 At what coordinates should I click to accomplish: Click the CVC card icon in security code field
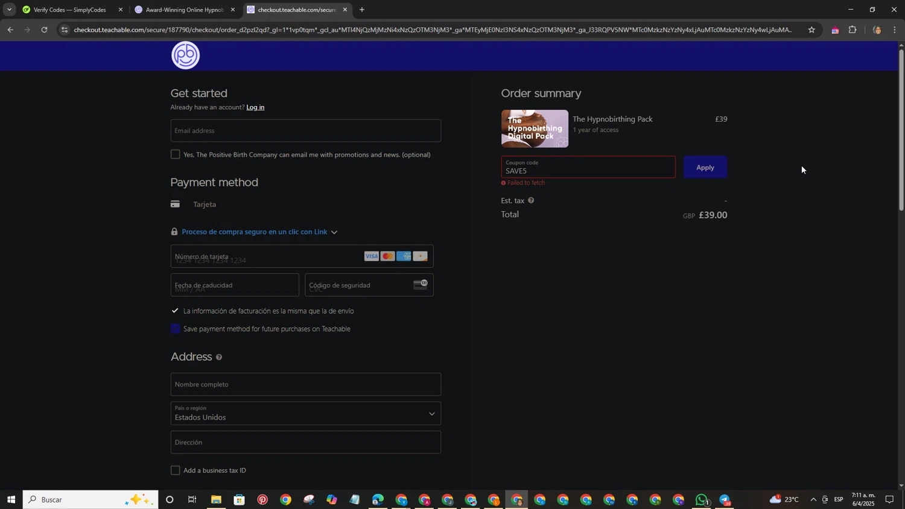pyautogui.click(x=421, y=285)
